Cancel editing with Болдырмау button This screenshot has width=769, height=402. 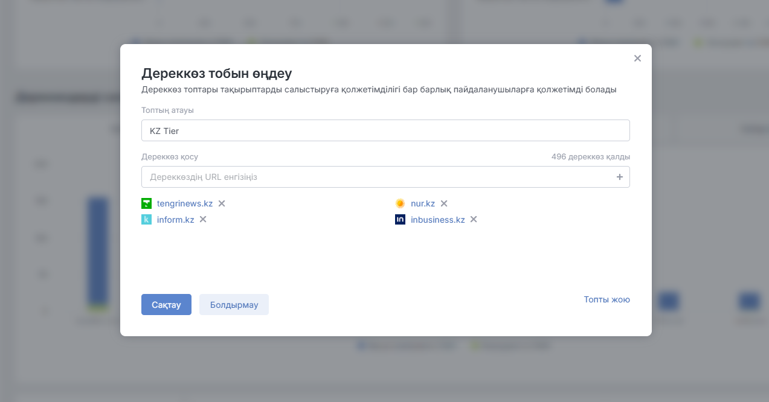coord(234,305)
